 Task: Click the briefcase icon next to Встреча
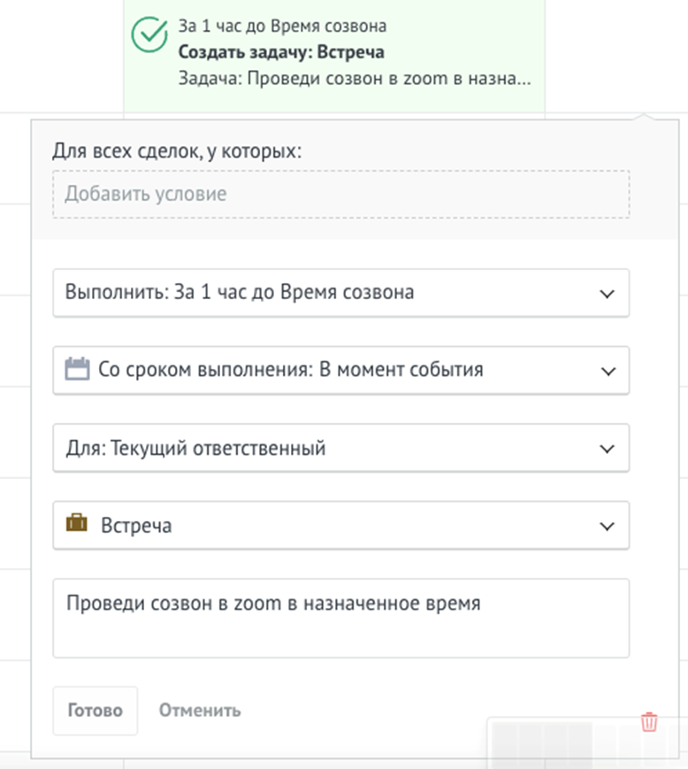[78, 525]
